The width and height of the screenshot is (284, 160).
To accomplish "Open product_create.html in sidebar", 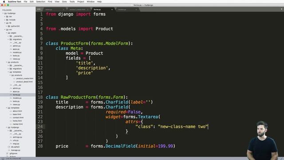I will (x=25, y=79).
